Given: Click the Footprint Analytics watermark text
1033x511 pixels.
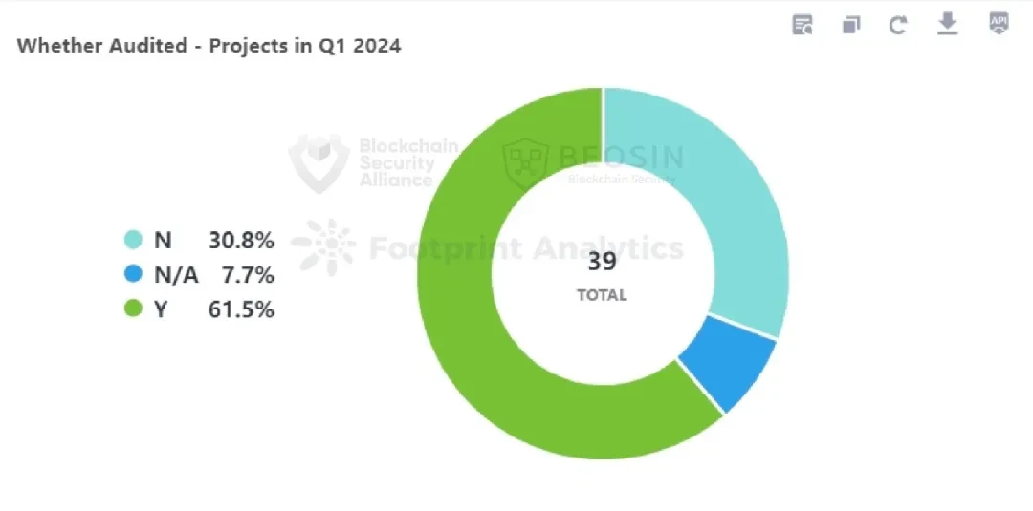Looking at the screenshot, I should (526, 248).
